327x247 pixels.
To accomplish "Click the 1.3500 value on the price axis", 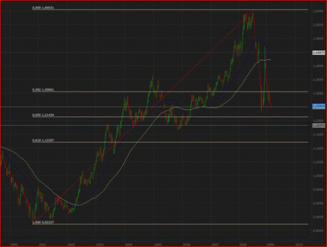I will (x=318, y=79).
